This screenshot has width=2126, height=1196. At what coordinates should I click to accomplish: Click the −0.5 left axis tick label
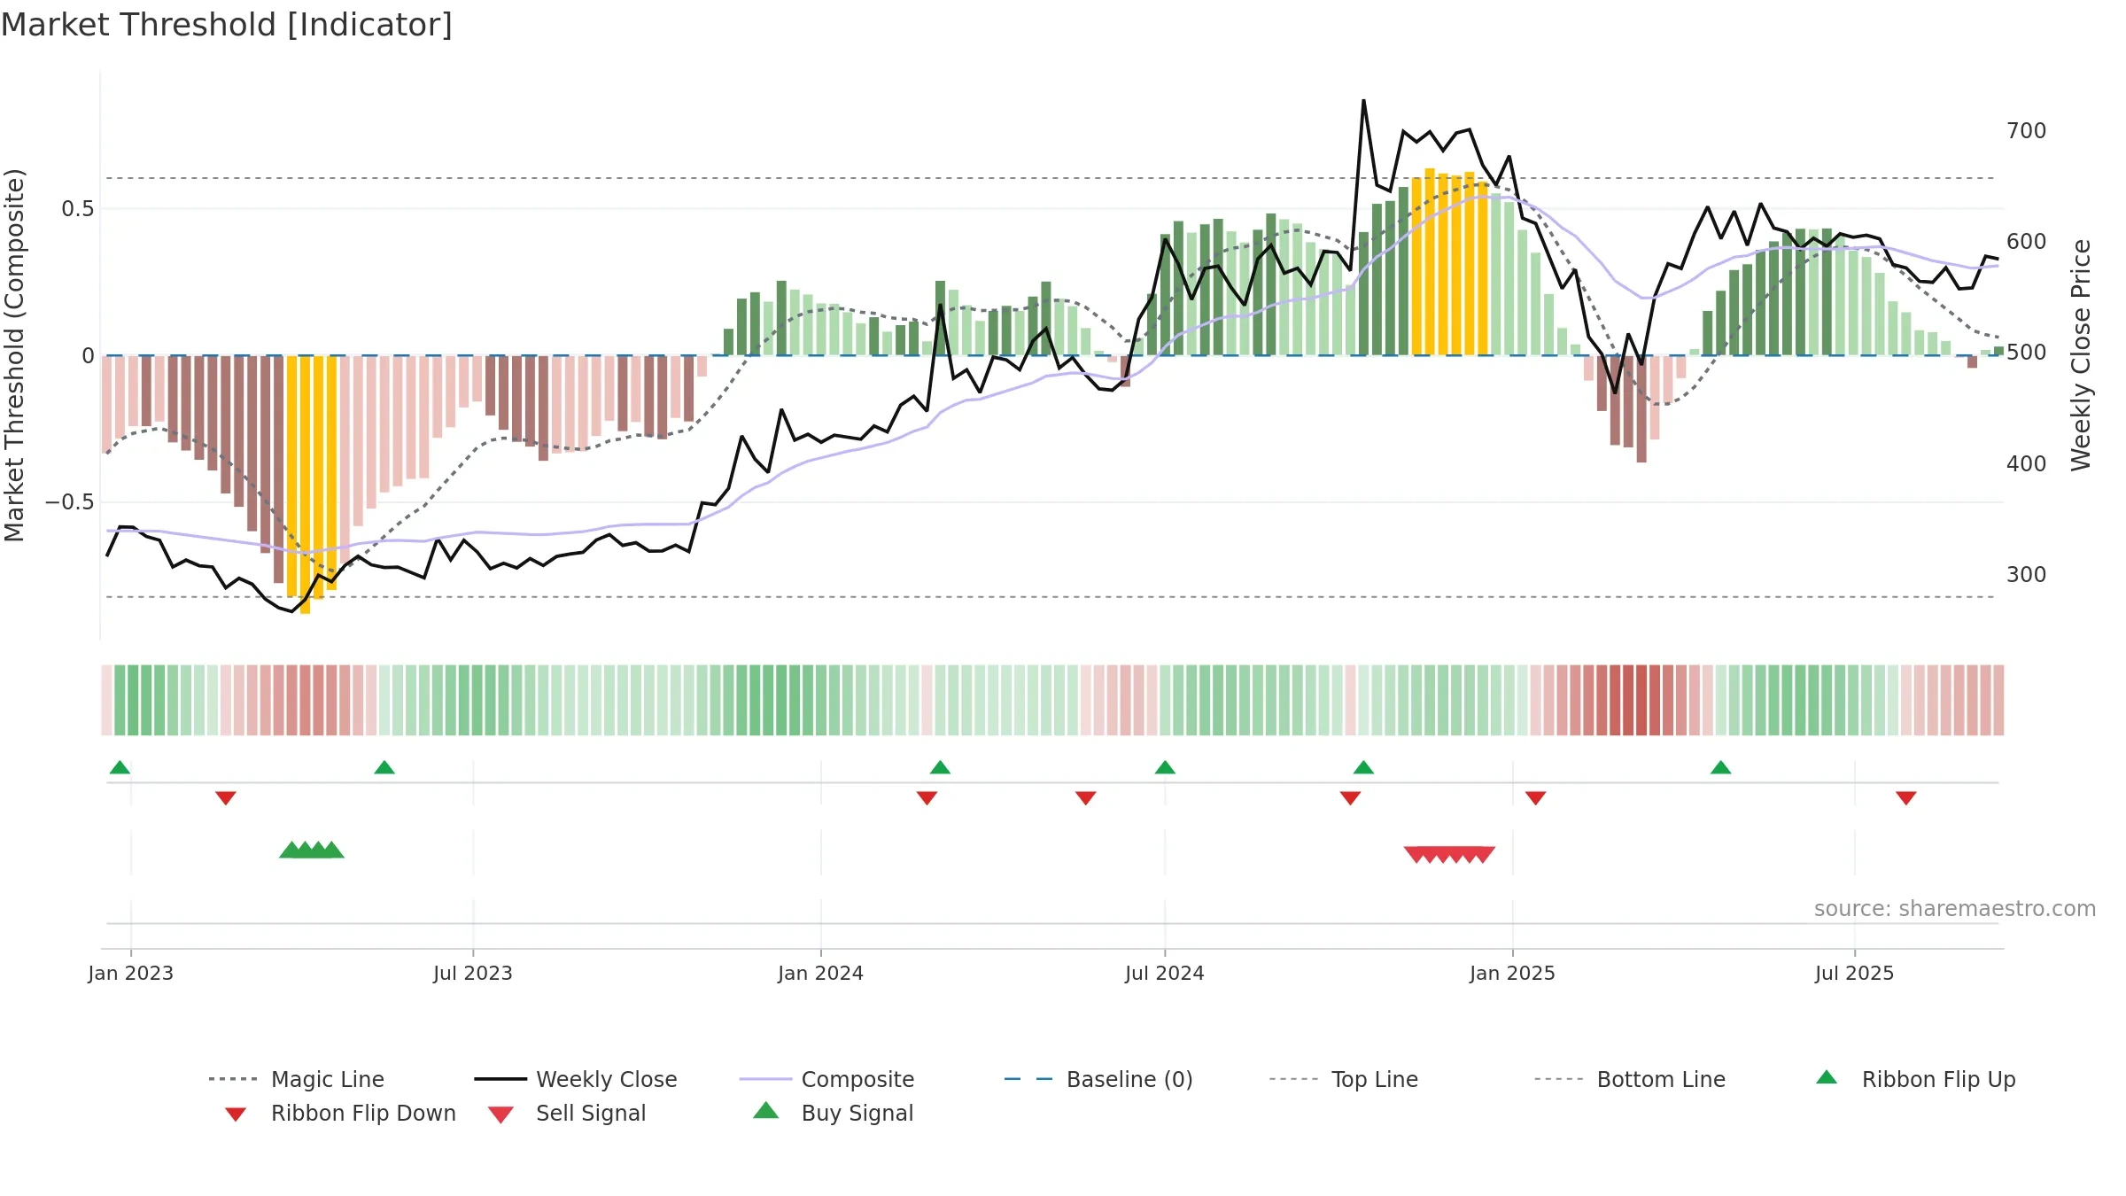point(69,502)
